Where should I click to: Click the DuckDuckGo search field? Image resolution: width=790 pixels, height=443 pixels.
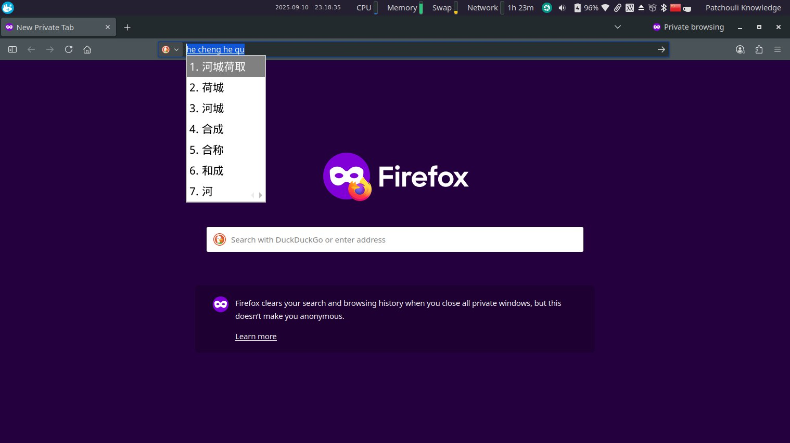tap(394, 239)
